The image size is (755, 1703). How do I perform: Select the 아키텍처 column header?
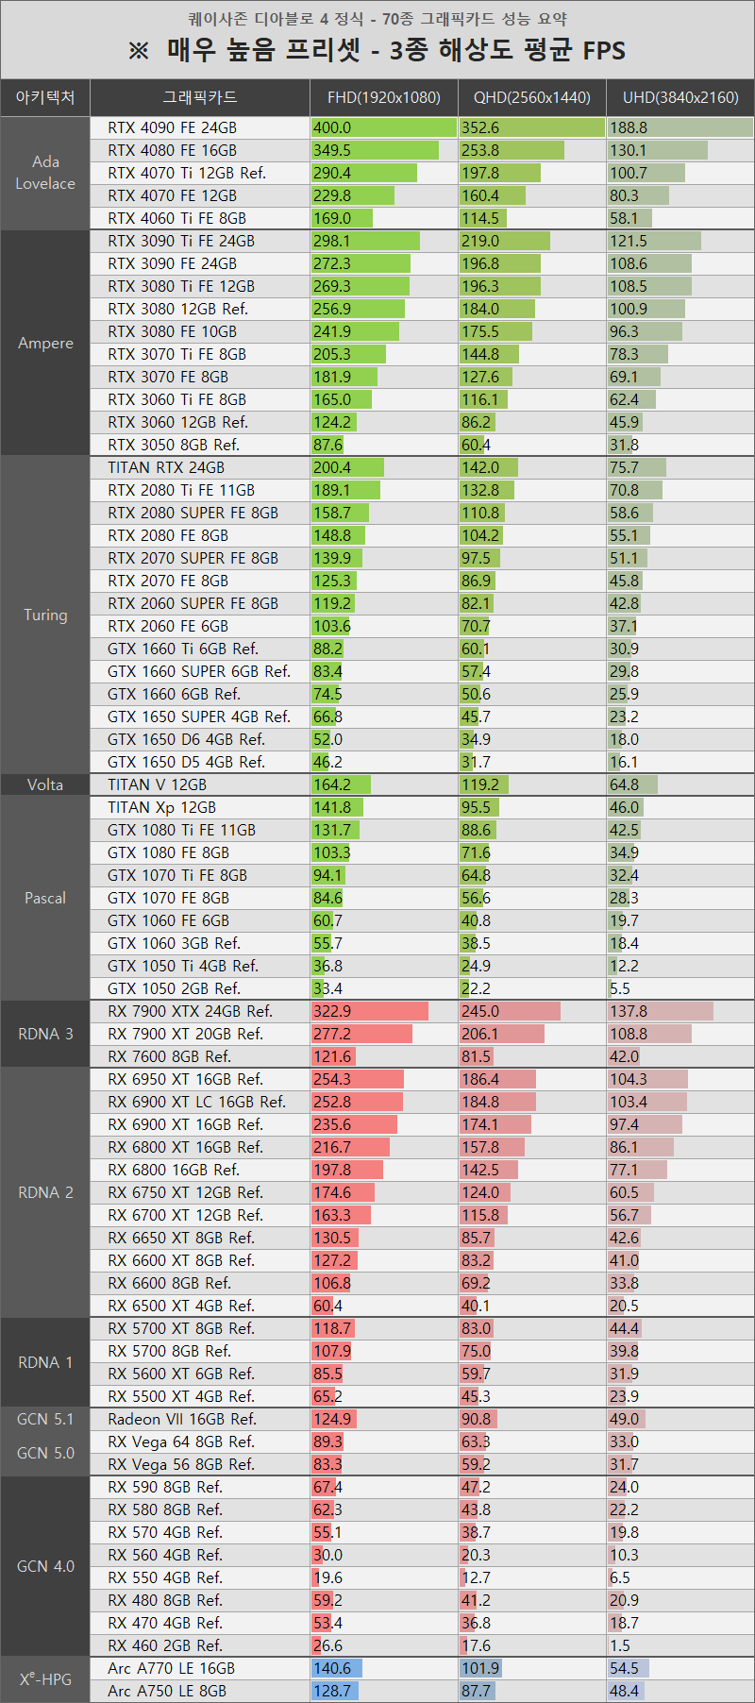click(45, 97)
